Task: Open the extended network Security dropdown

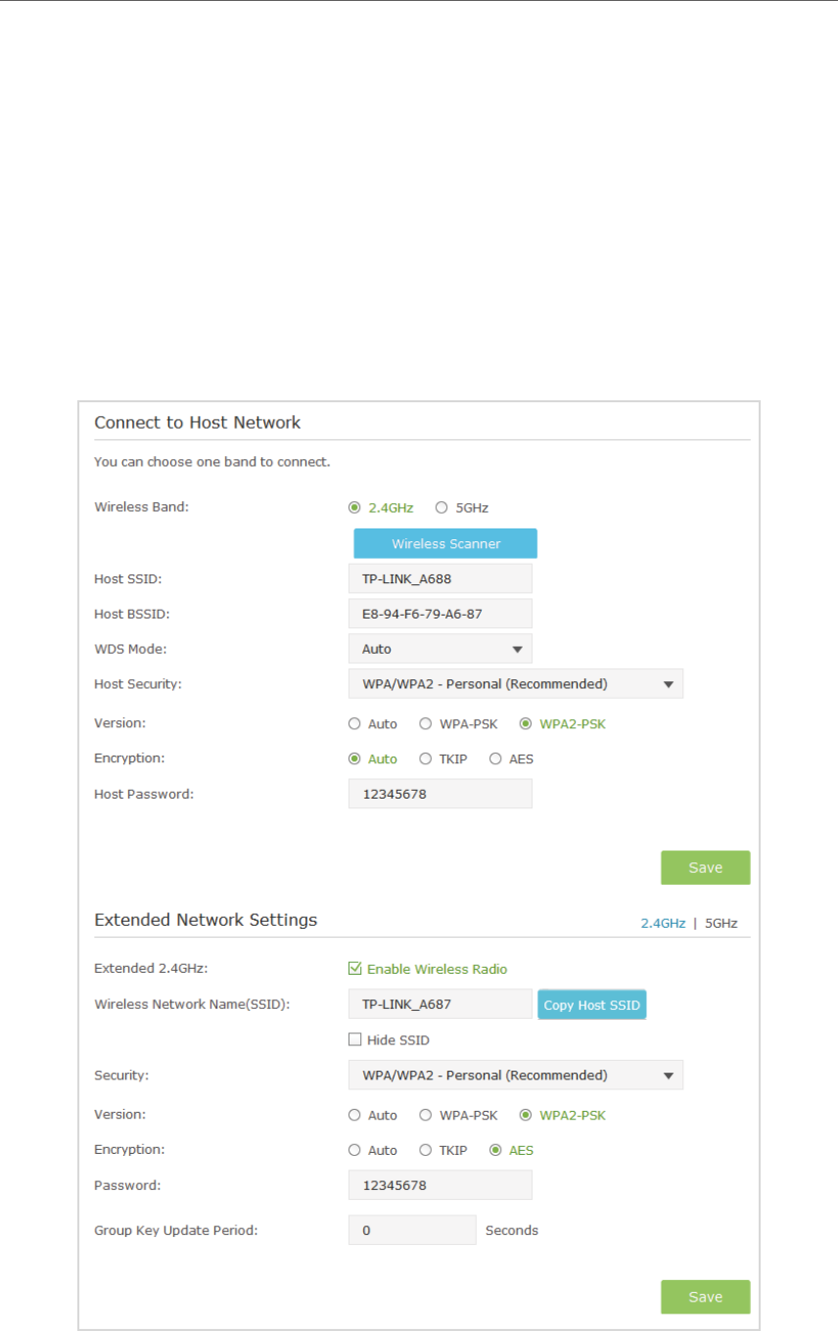Action: point(516,1075)
